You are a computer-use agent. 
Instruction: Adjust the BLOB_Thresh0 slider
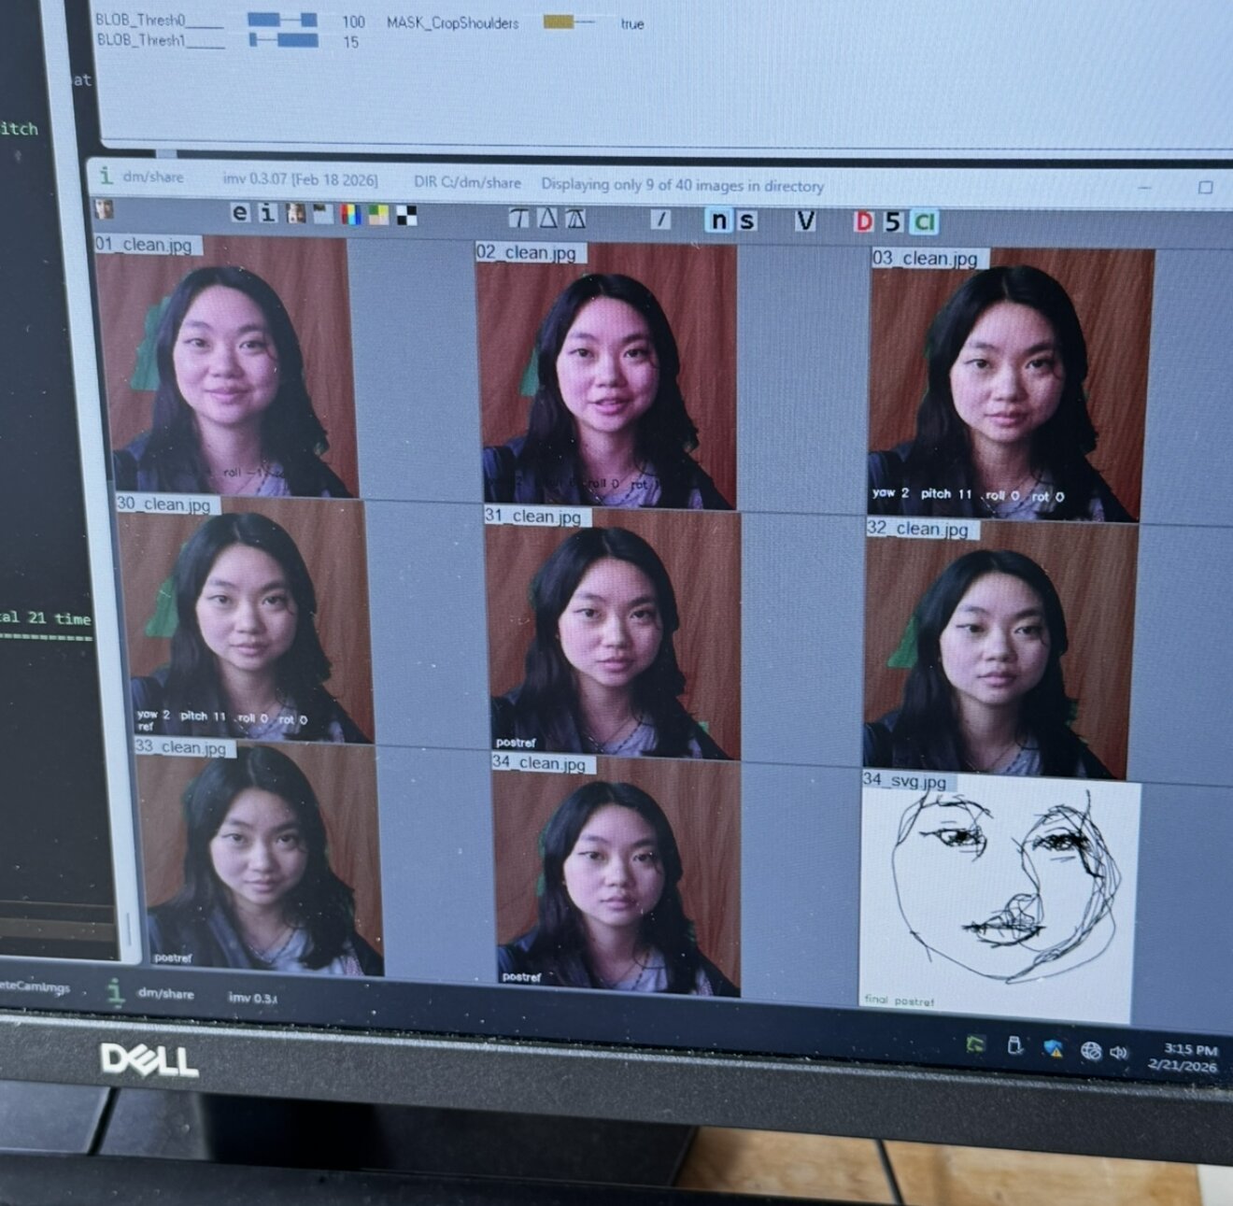(282, 20)
